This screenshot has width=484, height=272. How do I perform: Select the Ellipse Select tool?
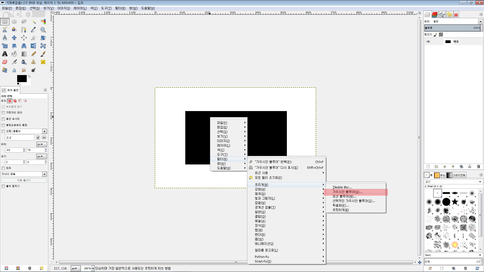(x=14, y=22)
